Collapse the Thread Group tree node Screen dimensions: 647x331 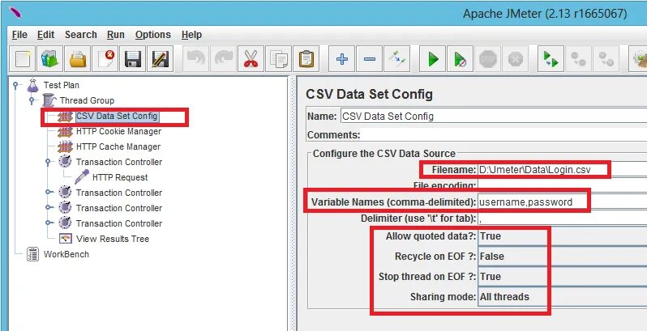pyautogui.click(x=32, y=100)
